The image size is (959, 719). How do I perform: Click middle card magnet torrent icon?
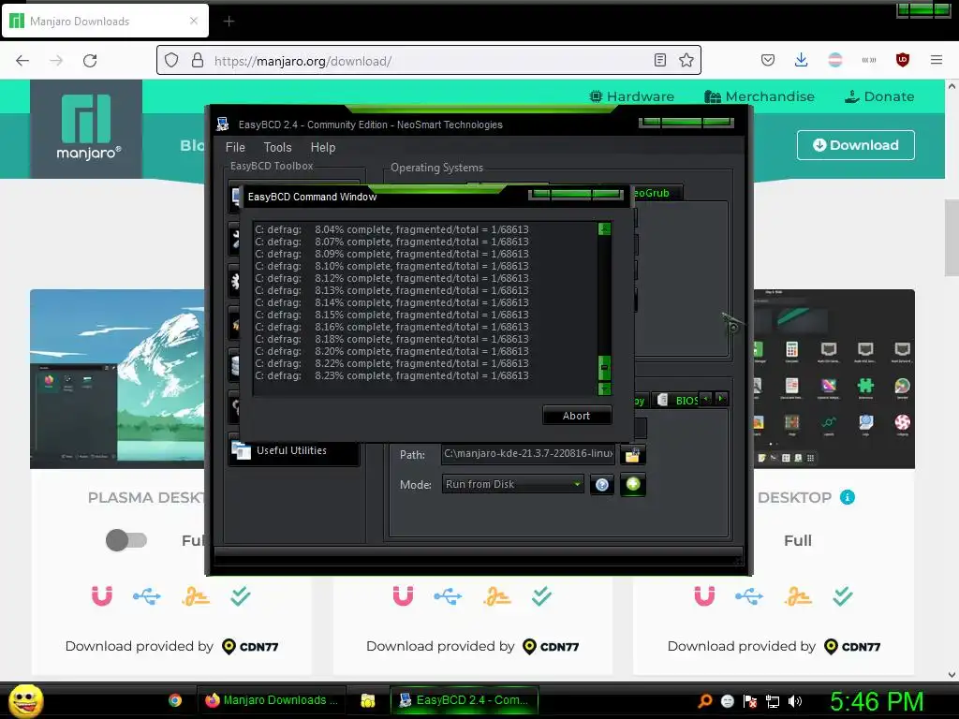(x=403, y=595)
